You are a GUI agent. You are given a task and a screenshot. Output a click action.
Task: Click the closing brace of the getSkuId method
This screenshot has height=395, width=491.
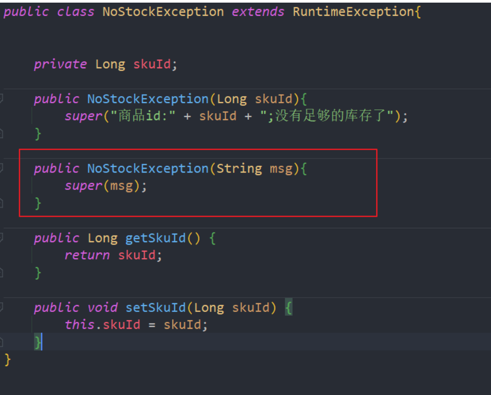(x=38, y=273)
